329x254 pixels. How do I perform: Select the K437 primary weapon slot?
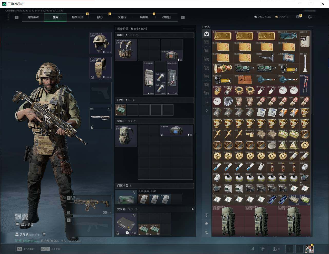pos(89,205)
